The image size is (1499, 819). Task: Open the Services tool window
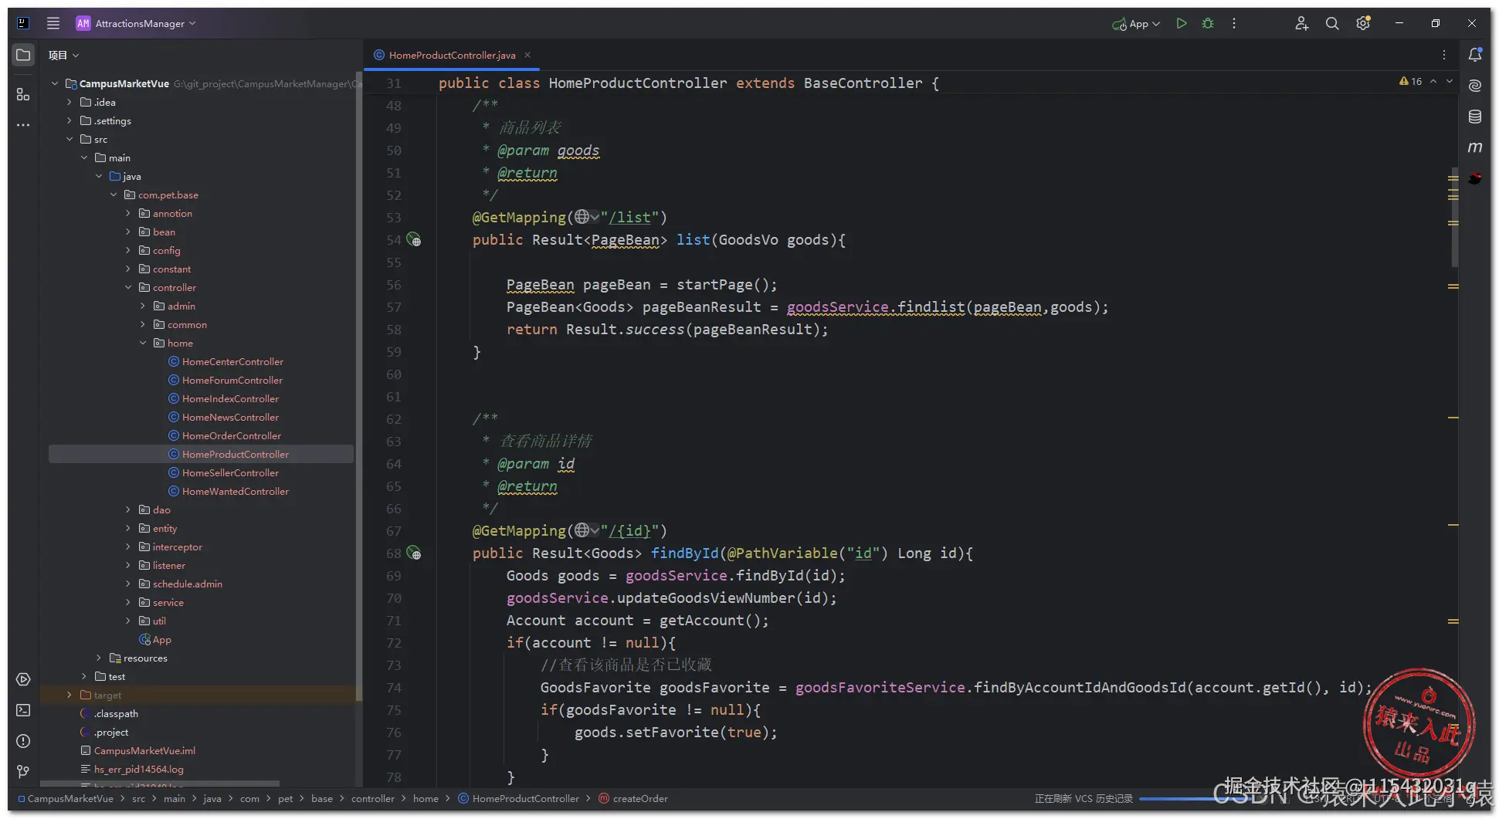tap(23, 679)
